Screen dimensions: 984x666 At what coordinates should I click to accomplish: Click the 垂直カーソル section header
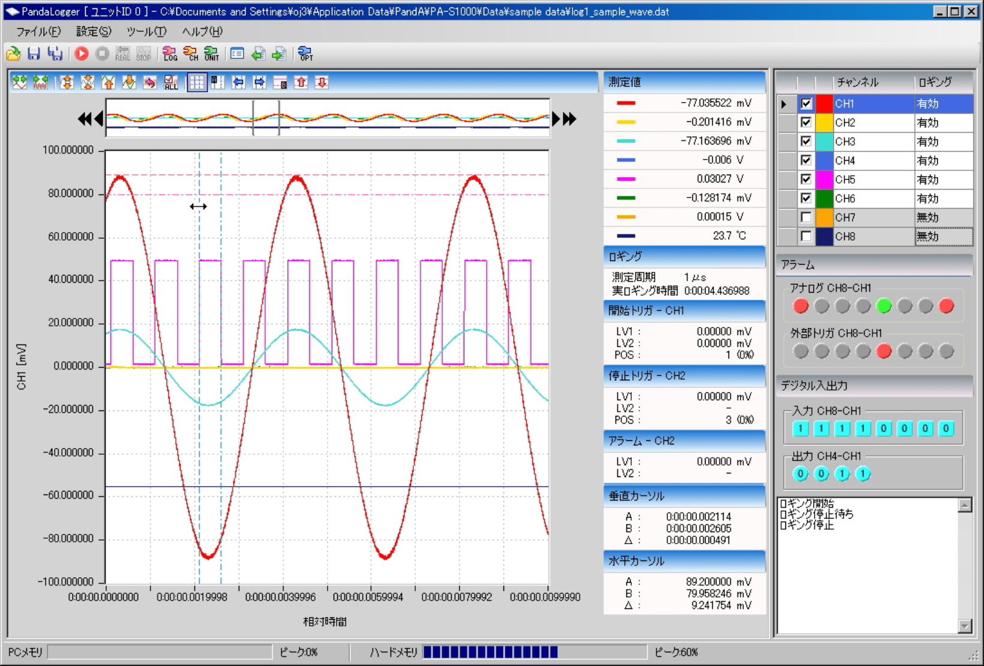[684, 496]
